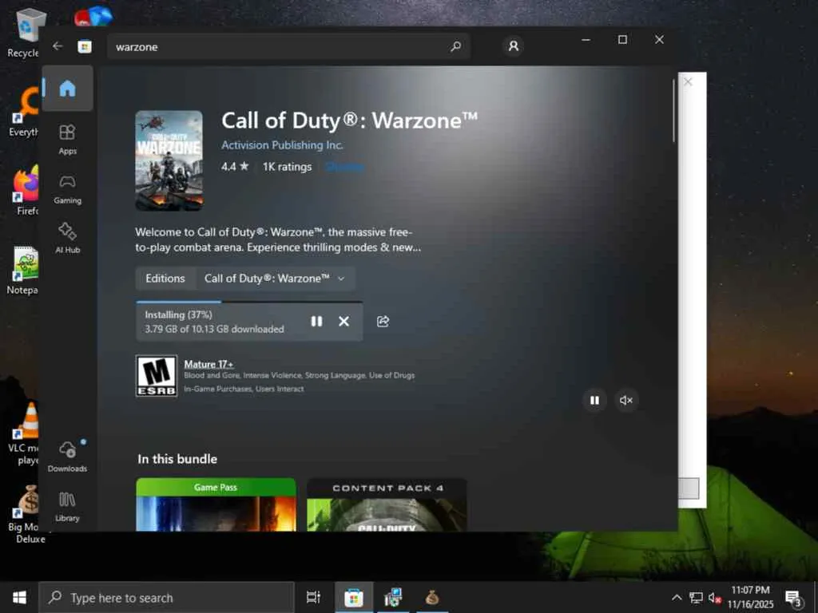Close the white window behind Store

688,82
